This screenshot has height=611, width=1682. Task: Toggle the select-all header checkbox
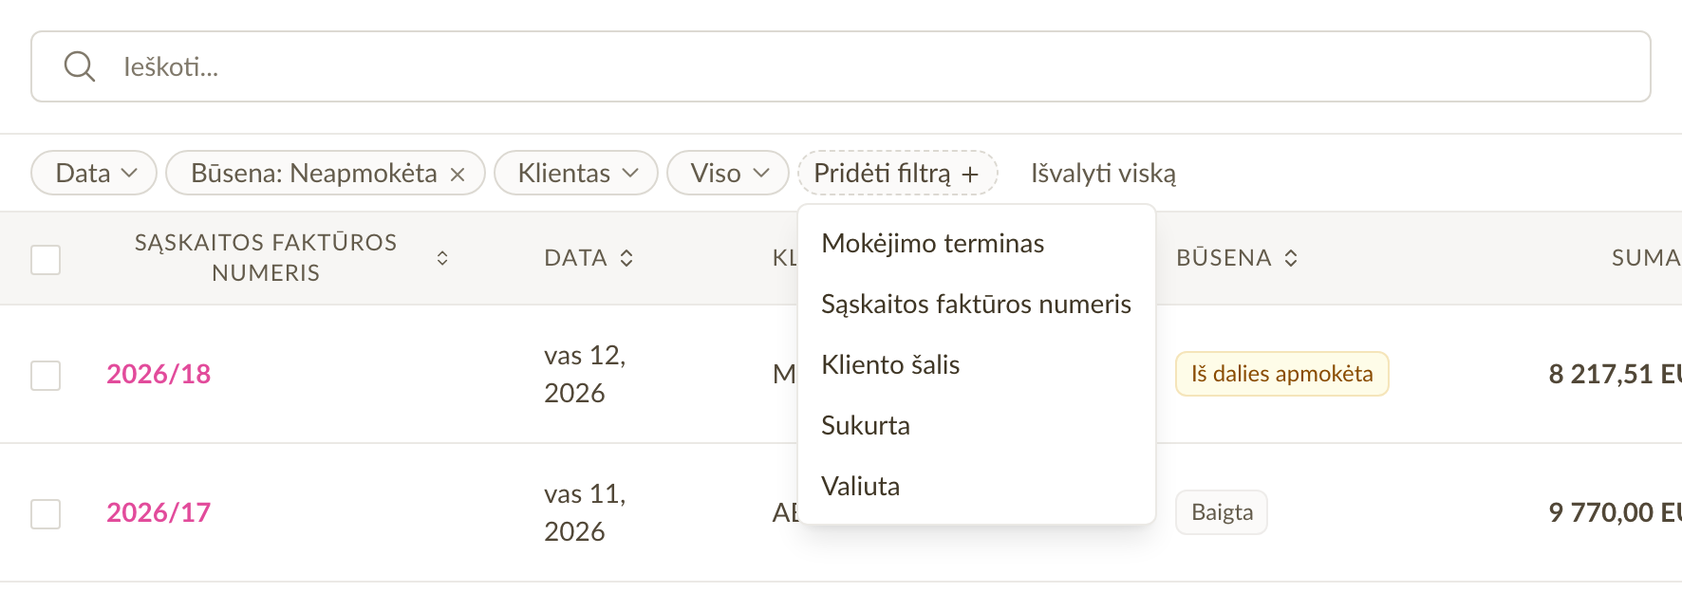point(46,259)
